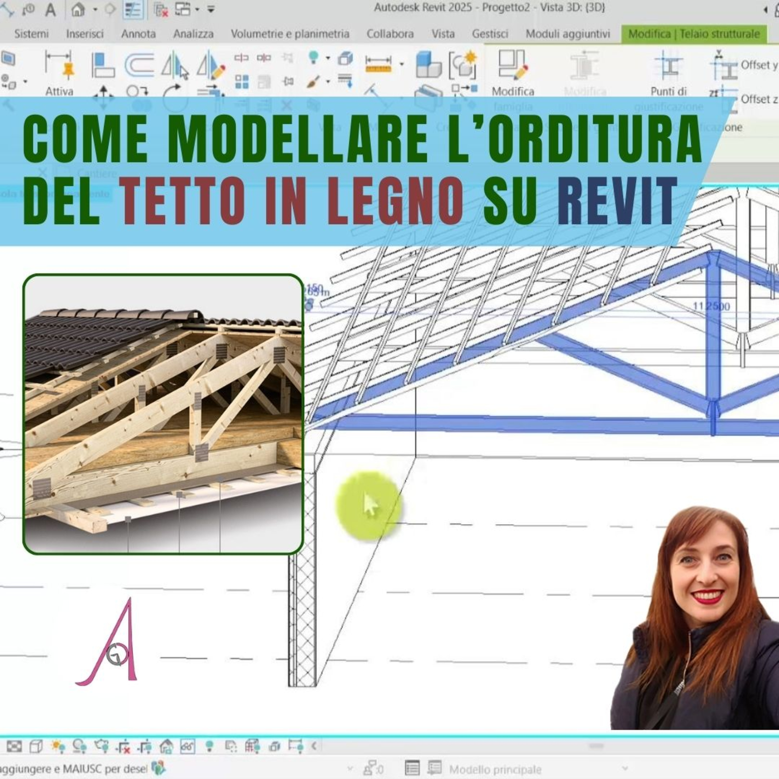779x779 pixels.
Task: Click the 11.2500 dimension text in view
Action: click(711, 306)
